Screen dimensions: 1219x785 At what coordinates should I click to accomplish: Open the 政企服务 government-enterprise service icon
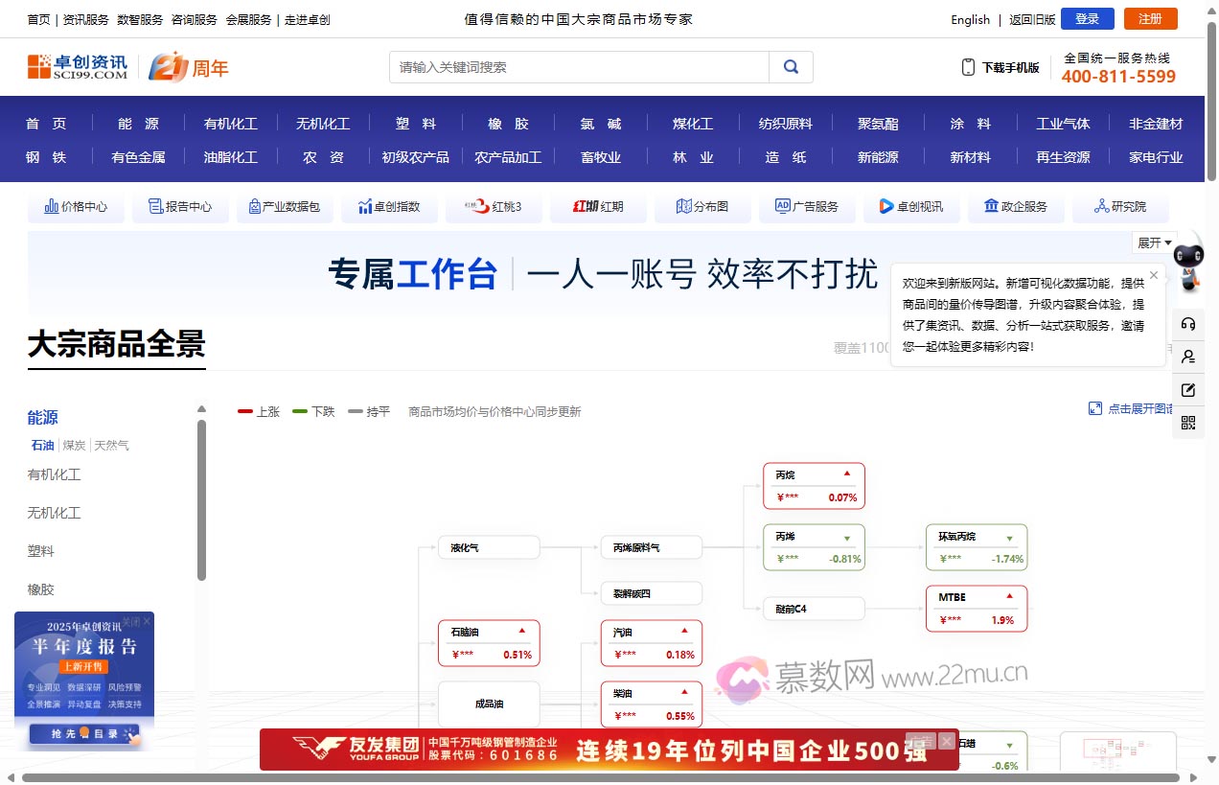point(1016,206)
